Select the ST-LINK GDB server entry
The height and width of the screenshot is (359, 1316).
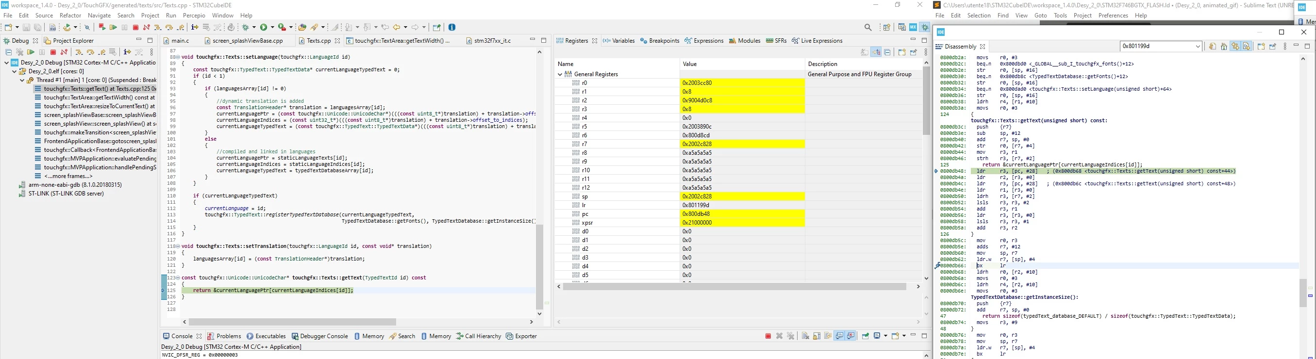(61, 194)
